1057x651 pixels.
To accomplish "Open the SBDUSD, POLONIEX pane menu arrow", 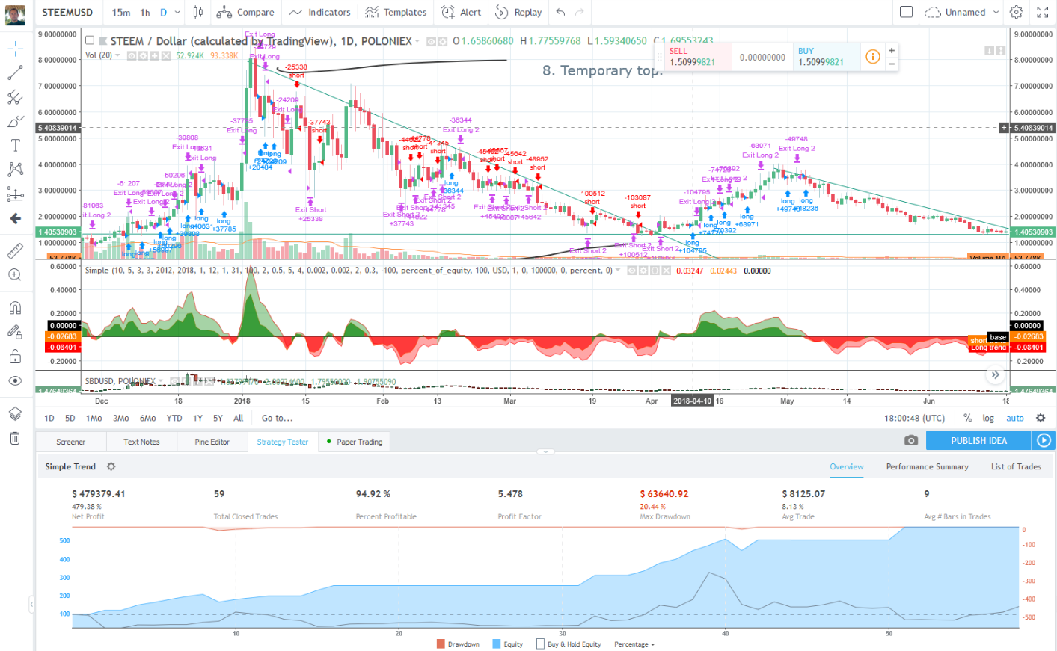I will click(x=162, y=381).
